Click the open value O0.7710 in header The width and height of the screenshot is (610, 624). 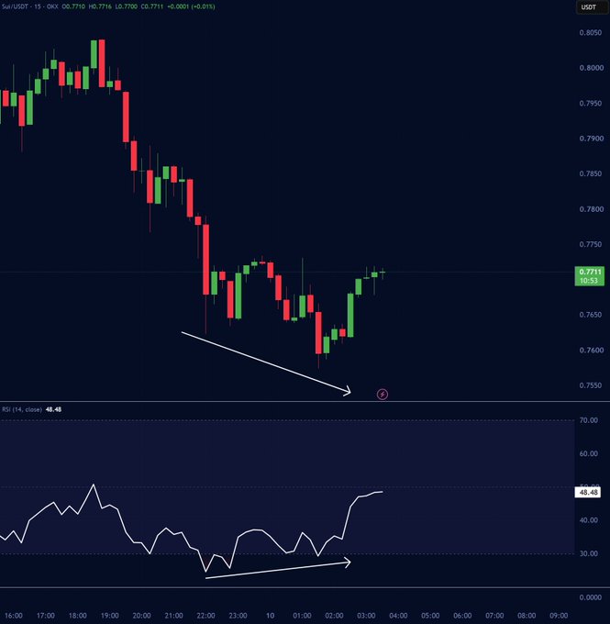pos(73,6)
